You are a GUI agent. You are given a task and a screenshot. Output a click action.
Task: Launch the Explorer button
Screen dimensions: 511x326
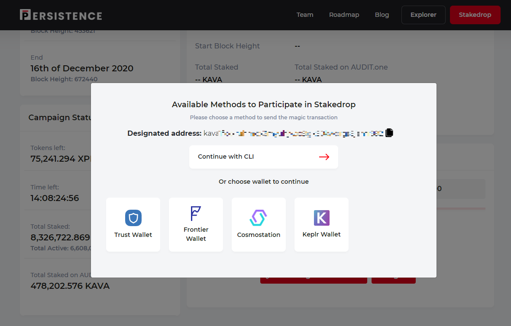click(x=424, y=15)
